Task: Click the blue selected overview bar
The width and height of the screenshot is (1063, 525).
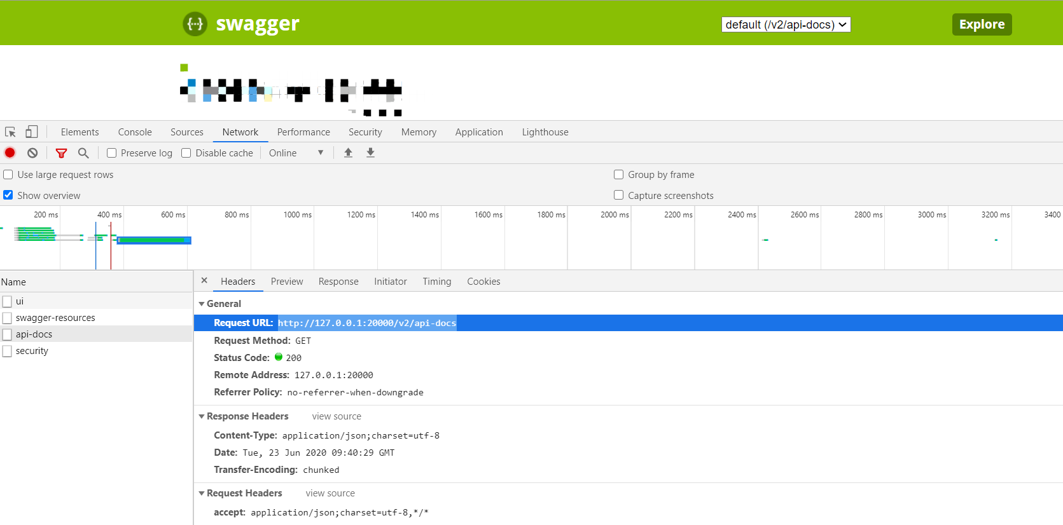Action: pyautogui.click(x=154, y=240)
